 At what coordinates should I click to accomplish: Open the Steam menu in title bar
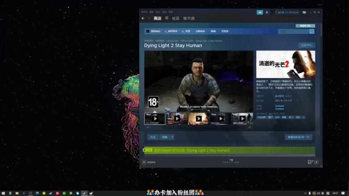(144, 12)
